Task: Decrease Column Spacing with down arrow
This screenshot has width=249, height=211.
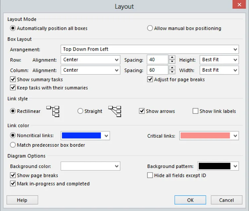Action: 172,72
